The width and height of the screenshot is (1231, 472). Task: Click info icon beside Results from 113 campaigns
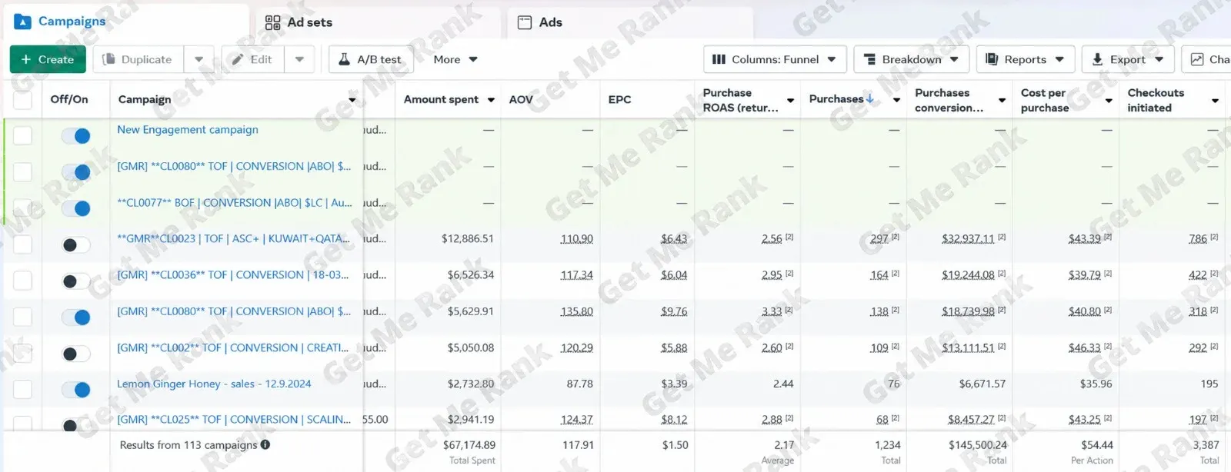coord(265,444)
